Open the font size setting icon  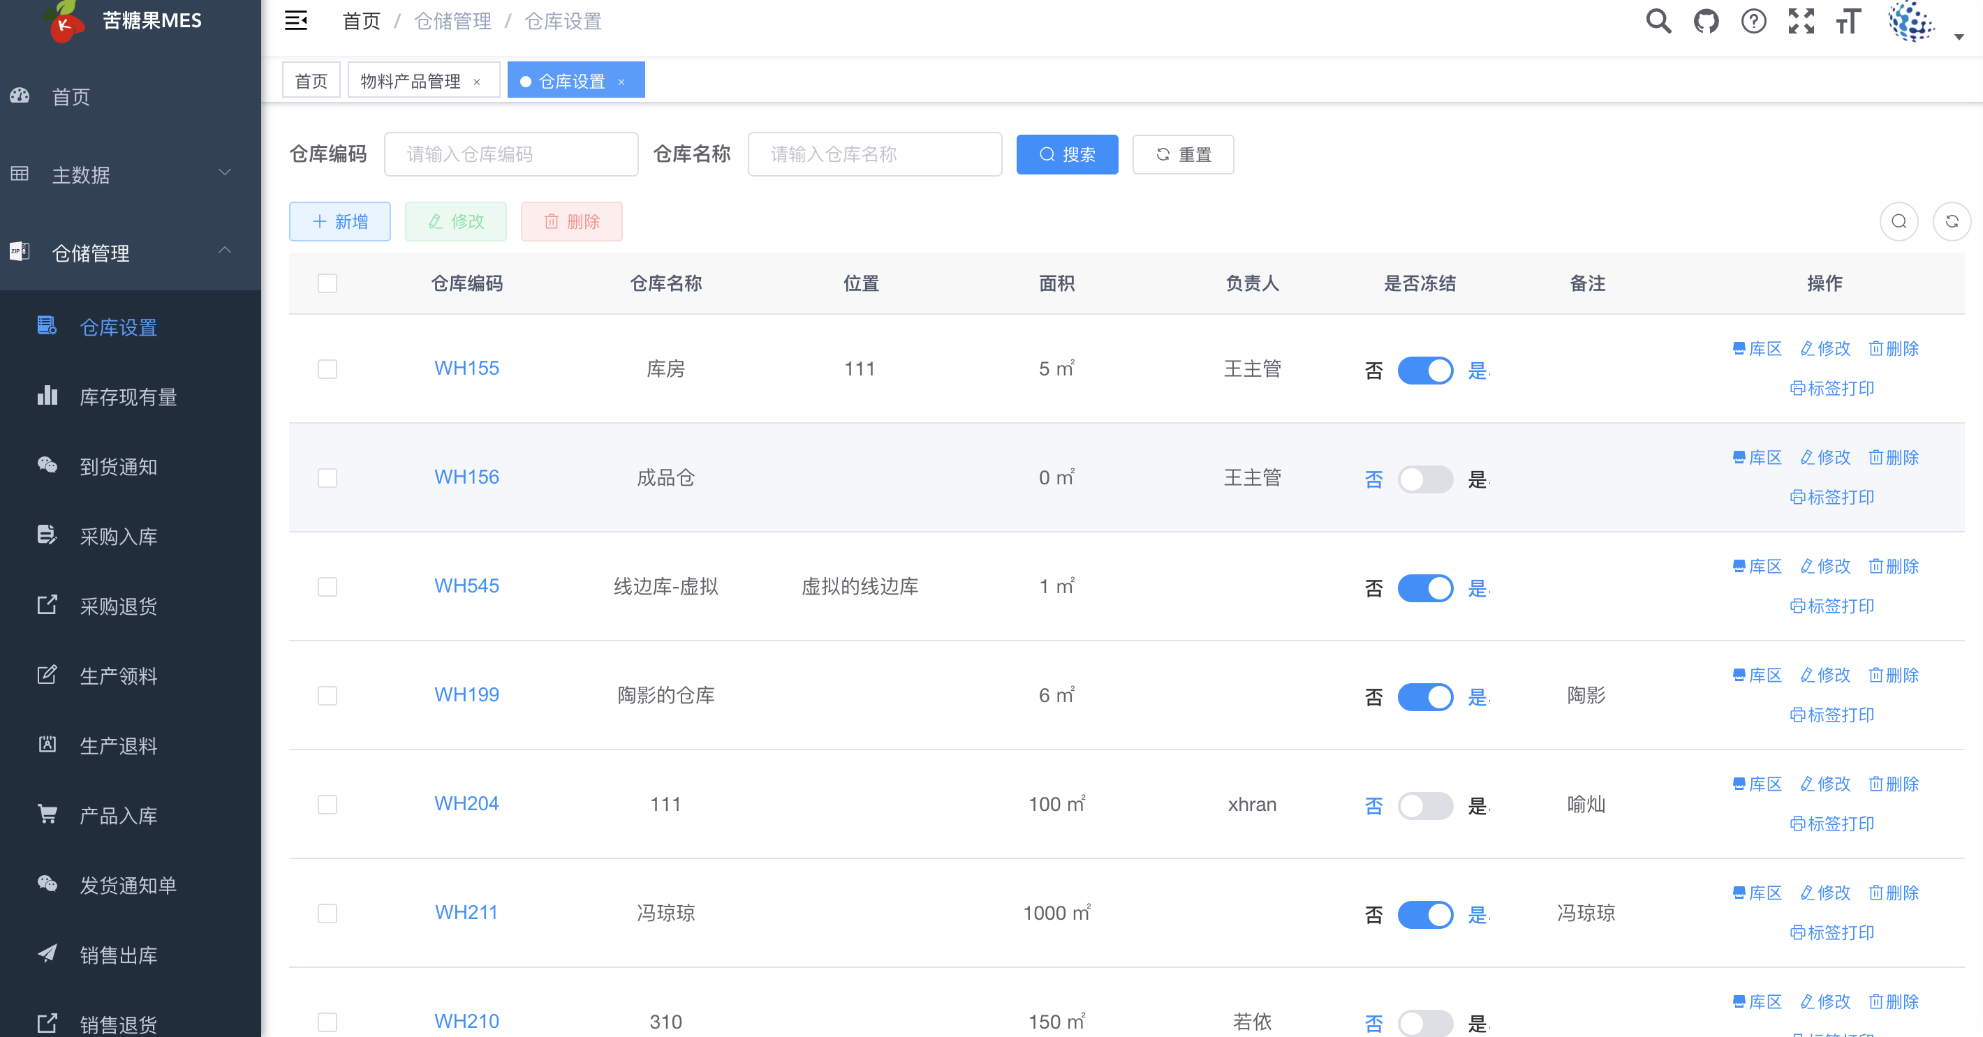pos(1848,21)
